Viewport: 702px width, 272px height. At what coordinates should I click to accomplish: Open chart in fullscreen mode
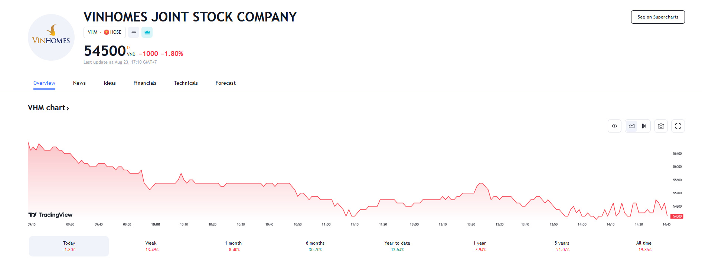tap(678, 126)
